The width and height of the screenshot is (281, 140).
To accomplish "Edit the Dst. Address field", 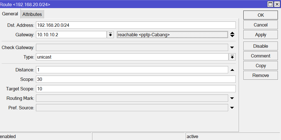I will [136, 25].
